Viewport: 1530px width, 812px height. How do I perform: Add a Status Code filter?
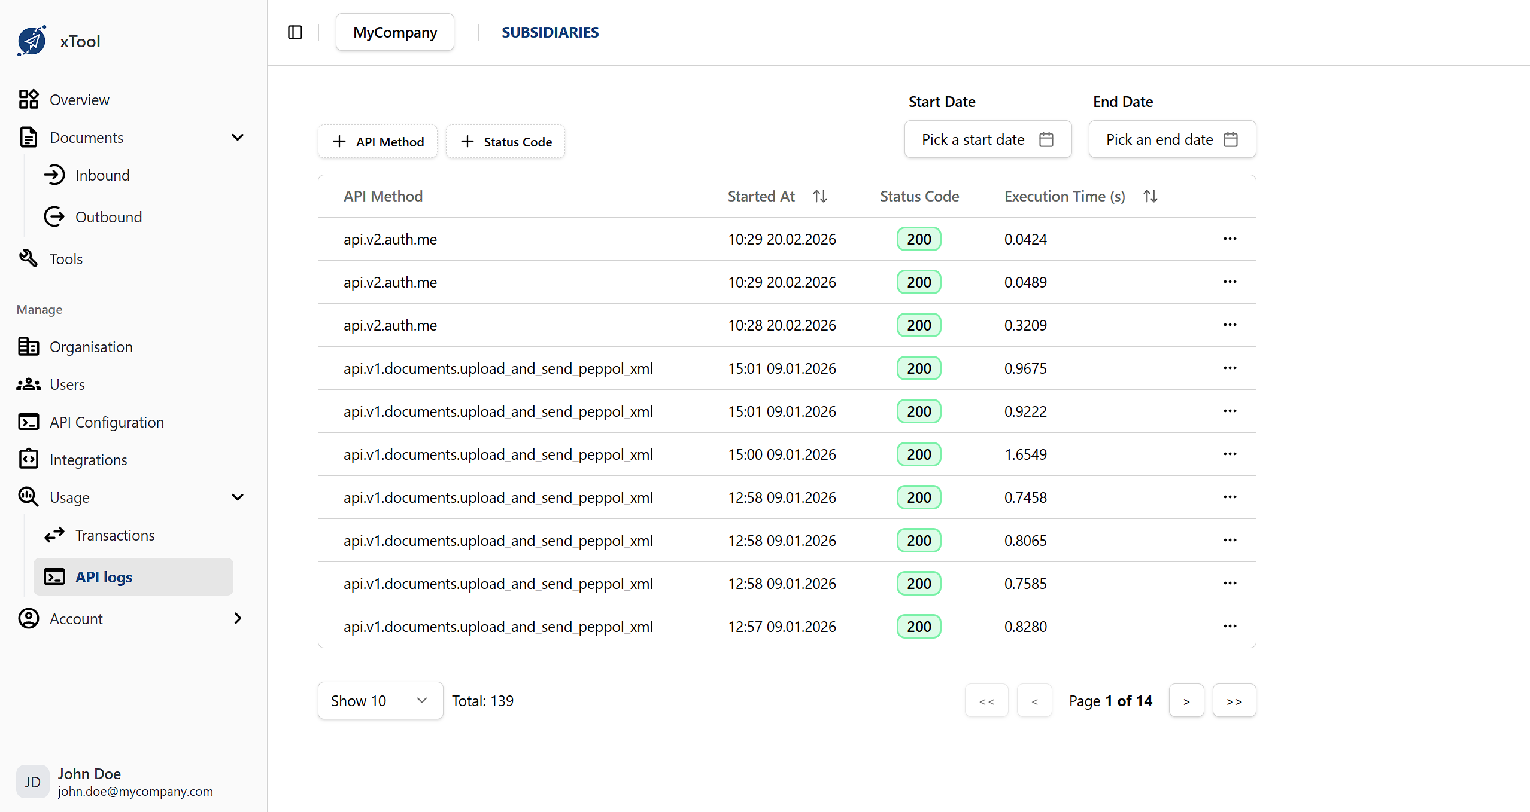[505, 141]
